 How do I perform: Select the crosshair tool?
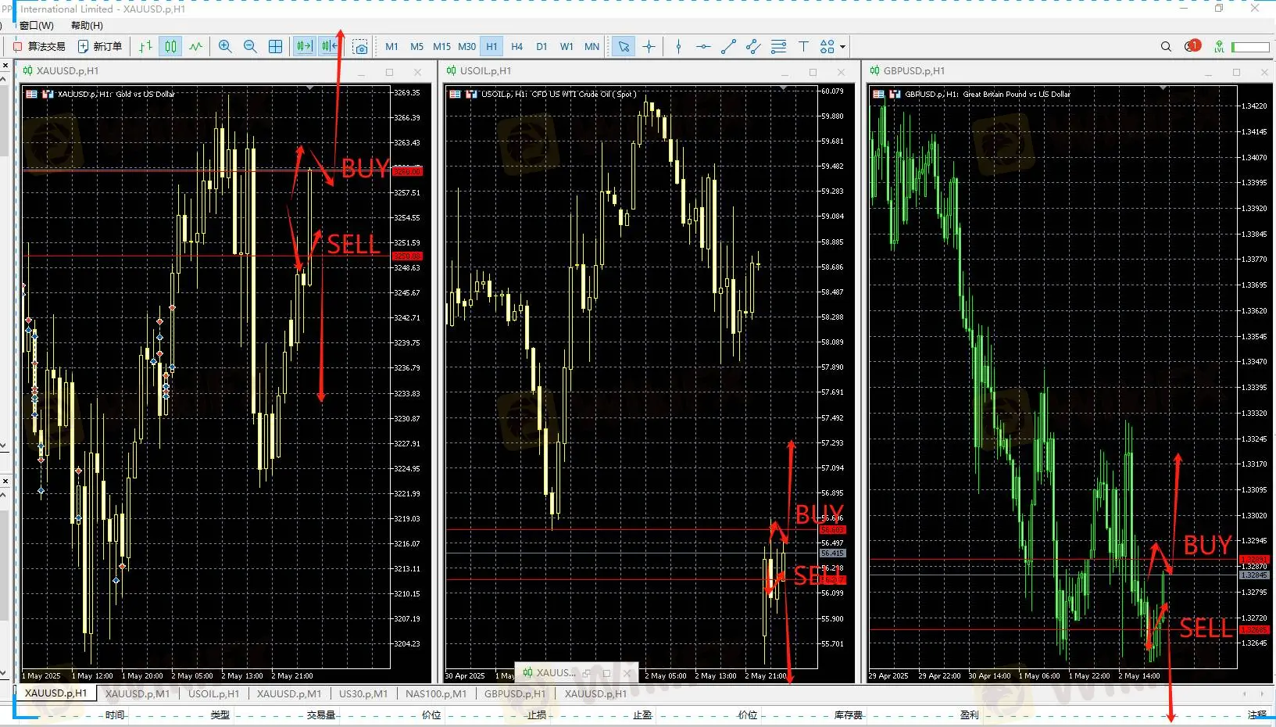click(x=649, y=47)
